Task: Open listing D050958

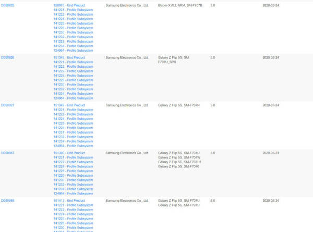Action: (x=8, y=201)
